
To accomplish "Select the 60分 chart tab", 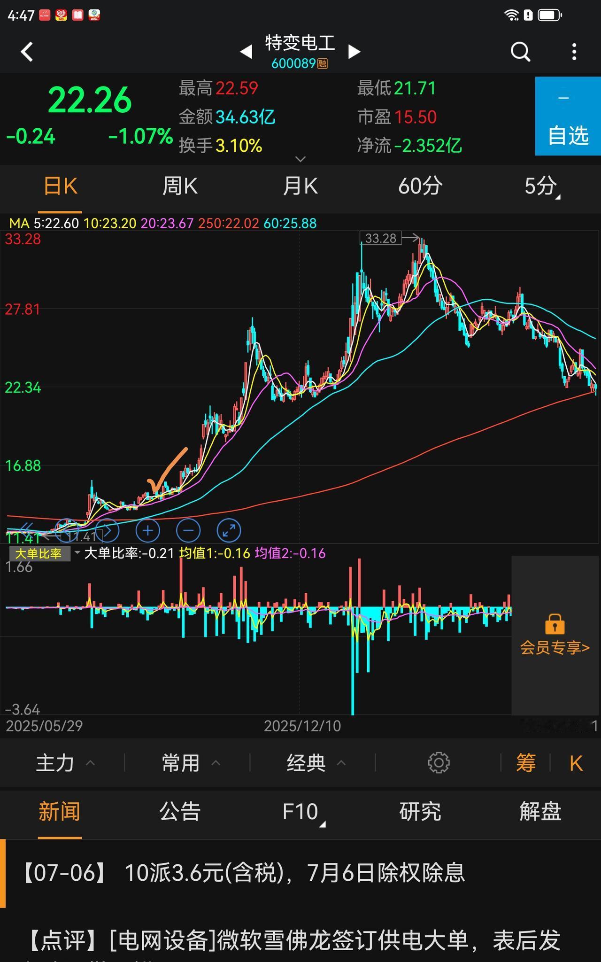I will point(420,186).
